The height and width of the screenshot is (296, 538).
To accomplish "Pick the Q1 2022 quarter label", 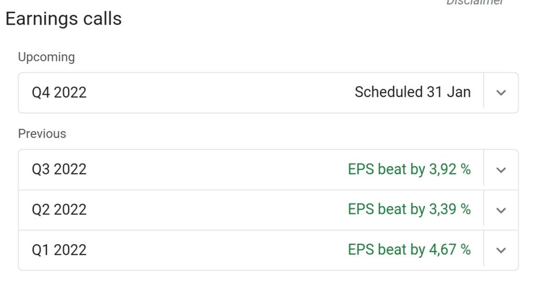I will [x=59, y=250].
